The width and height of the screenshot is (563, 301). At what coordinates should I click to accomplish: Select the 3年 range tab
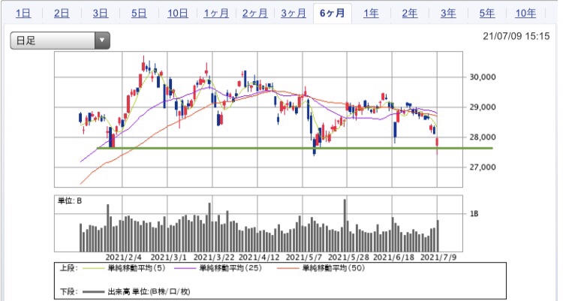pos(448,14)
